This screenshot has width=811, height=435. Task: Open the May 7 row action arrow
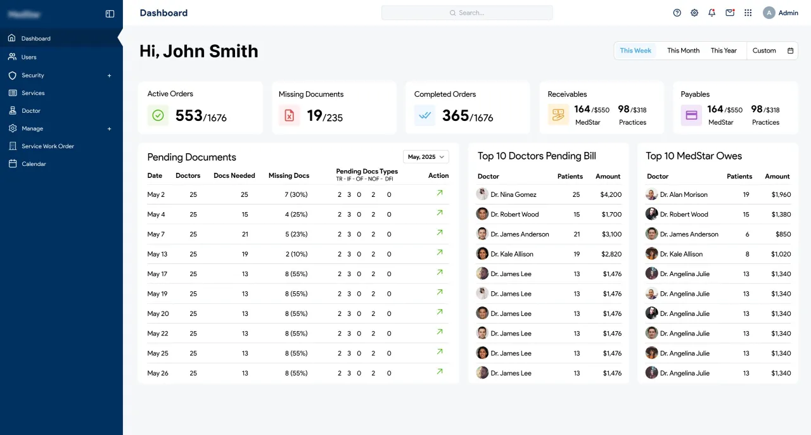(440, 232)
